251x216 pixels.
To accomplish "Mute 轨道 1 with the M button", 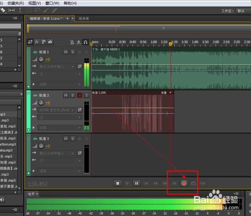I will (66, 52).
